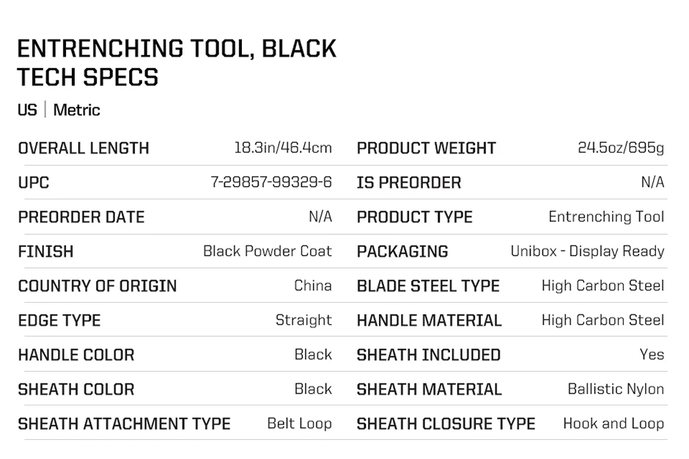Click the Preorder Date label
Image resolution: width=689 pixels, height=459 pixels.
point(81,217)
